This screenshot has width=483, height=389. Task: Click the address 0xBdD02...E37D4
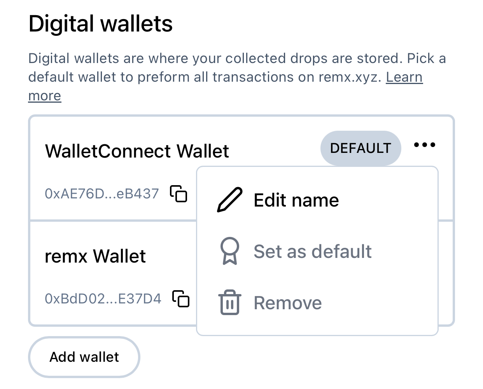coord(103,299)
